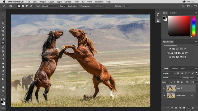Click the Home icon in options bar

(x=4, y=6)
